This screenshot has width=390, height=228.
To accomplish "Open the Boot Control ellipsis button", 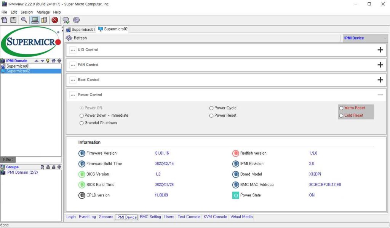I will click(73, 80).
